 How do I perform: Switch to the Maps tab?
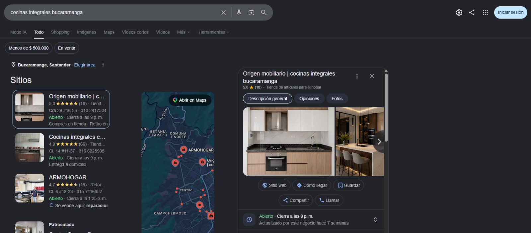point(109,32)
